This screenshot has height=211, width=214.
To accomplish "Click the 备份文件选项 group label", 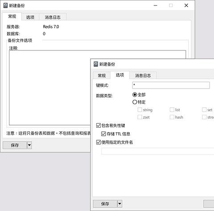I will point(20,41).
